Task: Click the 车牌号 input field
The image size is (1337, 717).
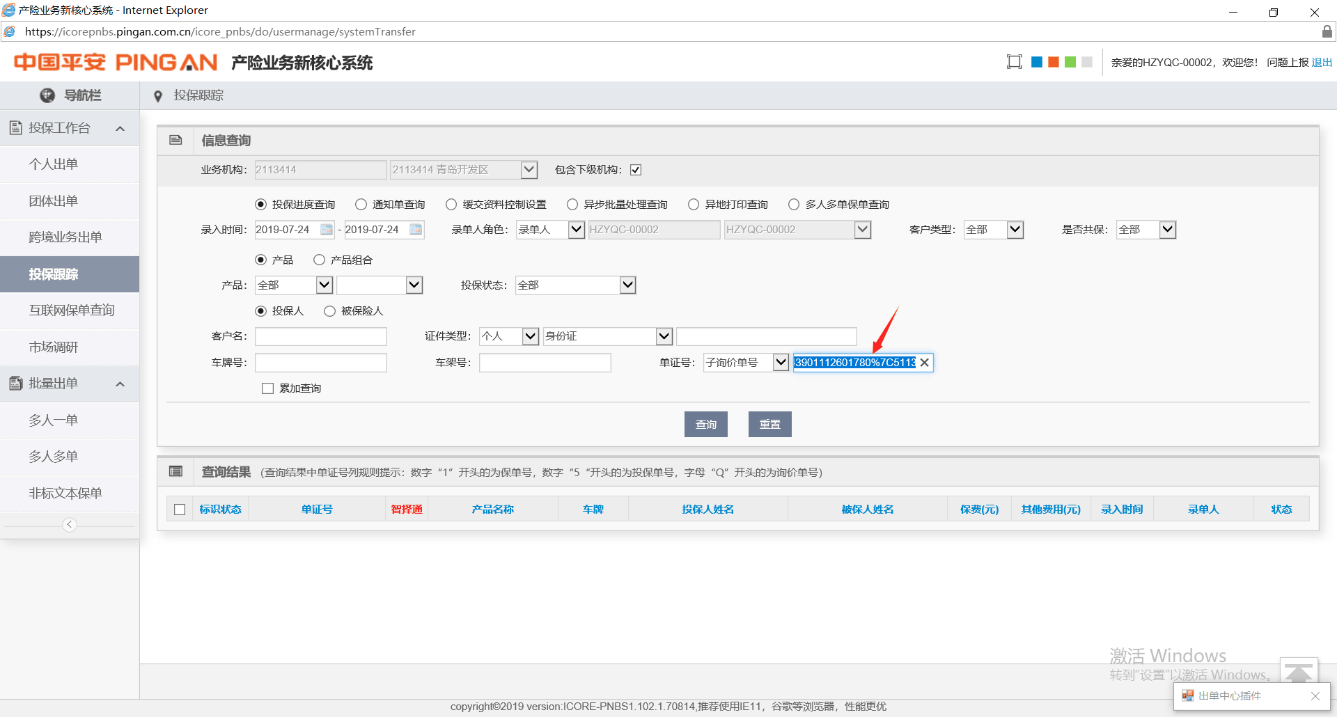Action: pos(321,363)
